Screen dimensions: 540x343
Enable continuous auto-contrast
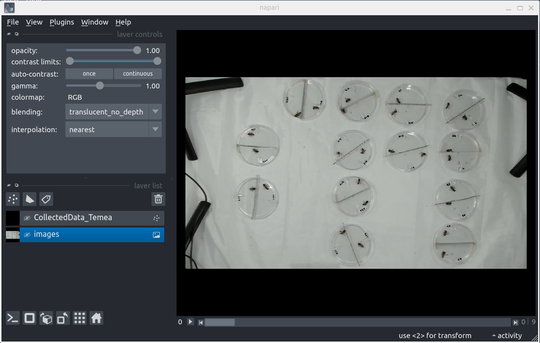(x=138, y=74)
